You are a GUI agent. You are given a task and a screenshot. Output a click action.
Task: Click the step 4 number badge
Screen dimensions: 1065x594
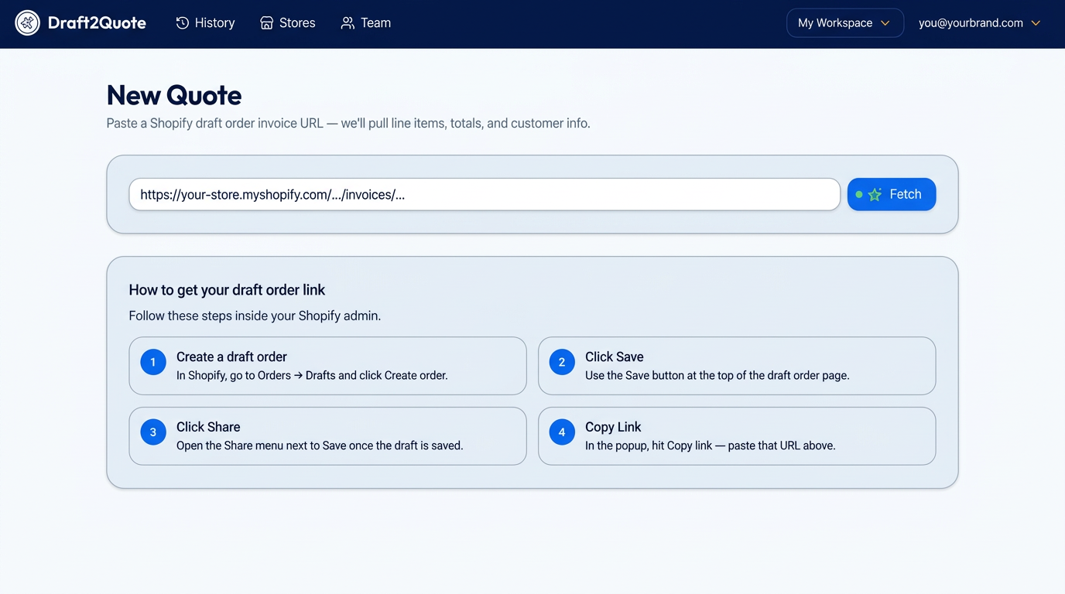tap(562, 432)
